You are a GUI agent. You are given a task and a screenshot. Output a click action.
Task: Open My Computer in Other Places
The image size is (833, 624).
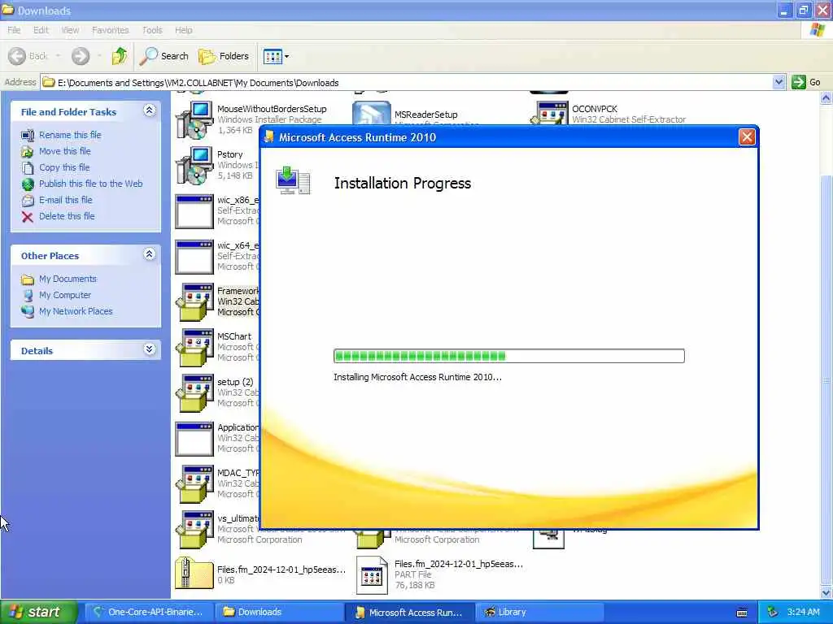(65, 295)
